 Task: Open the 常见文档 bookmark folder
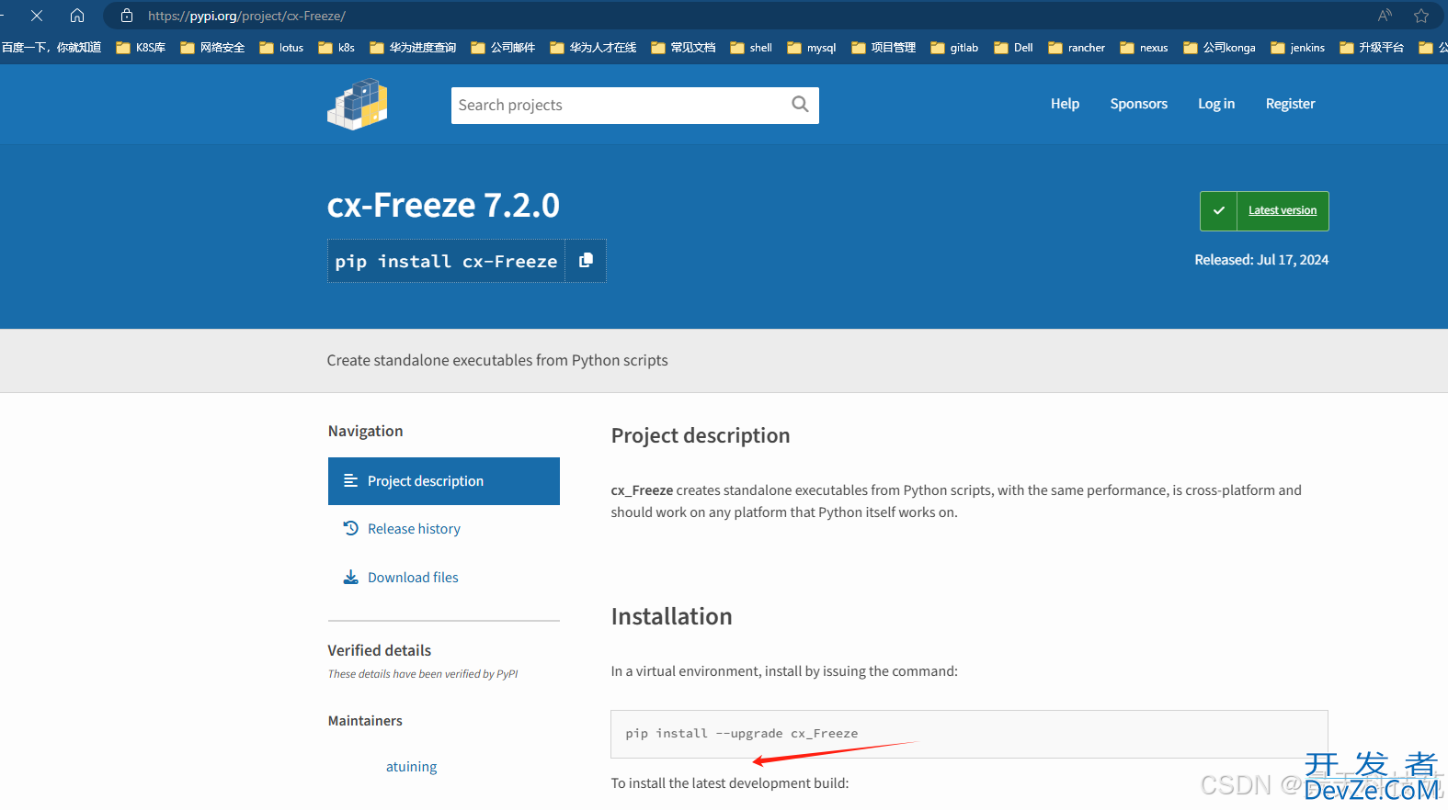[683, 48]
